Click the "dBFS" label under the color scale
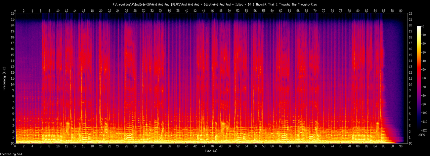 click(x=422, y=135)
